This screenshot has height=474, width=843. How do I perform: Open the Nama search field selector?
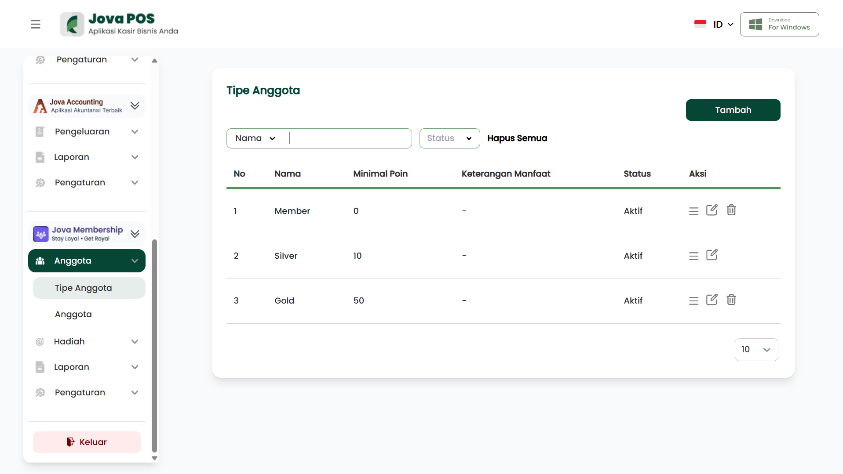tap(255, 138)
